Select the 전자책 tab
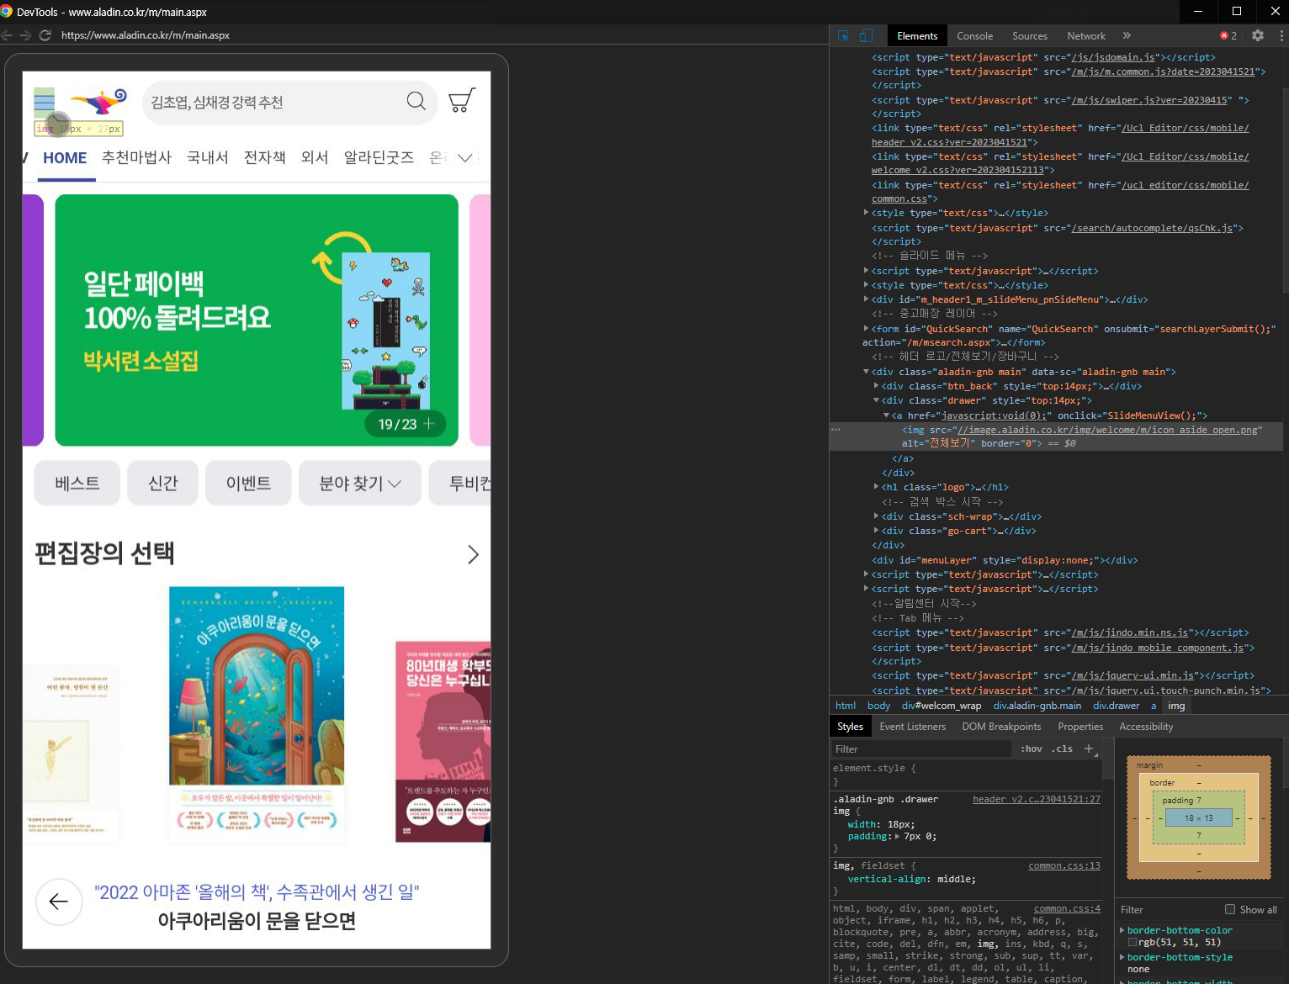This screenshot has width=1289, height=984. point(265,157)
